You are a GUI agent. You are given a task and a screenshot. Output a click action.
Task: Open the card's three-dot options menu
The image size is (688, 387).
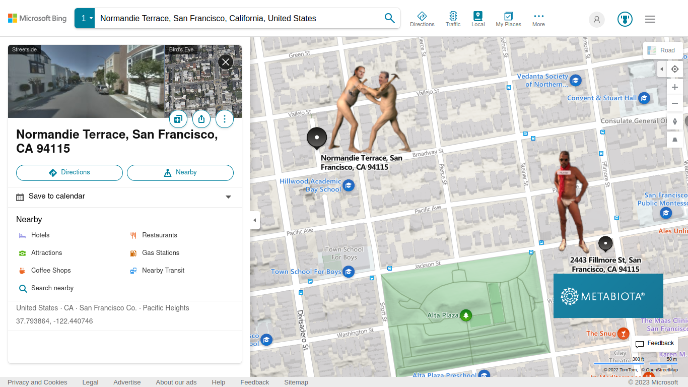tap(225, 119)
